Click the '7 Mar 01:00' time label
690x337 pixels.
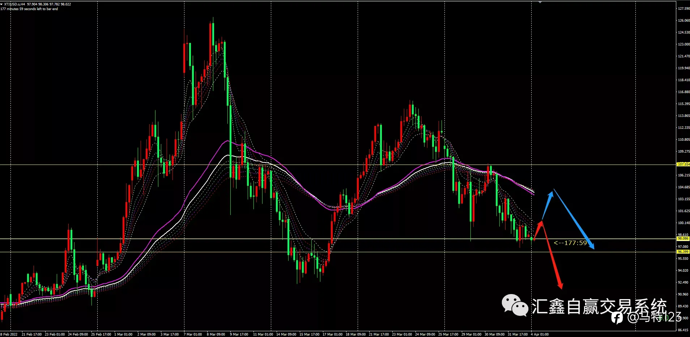click(x=193, y=334)
